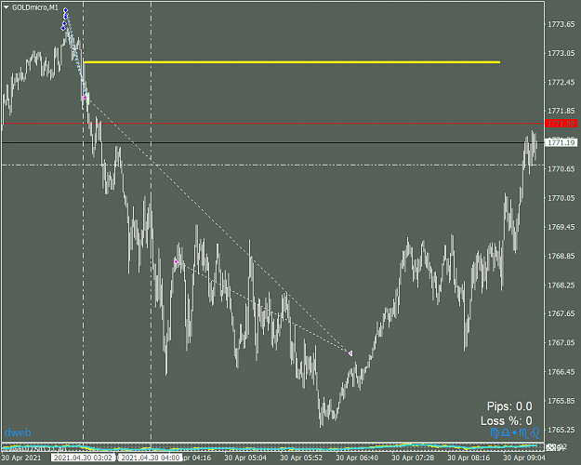Image resolution: width=581 pixels, height=465 pixels.
Task: Click the blue zodiac symbols label
Action: [x=515, y=432]
